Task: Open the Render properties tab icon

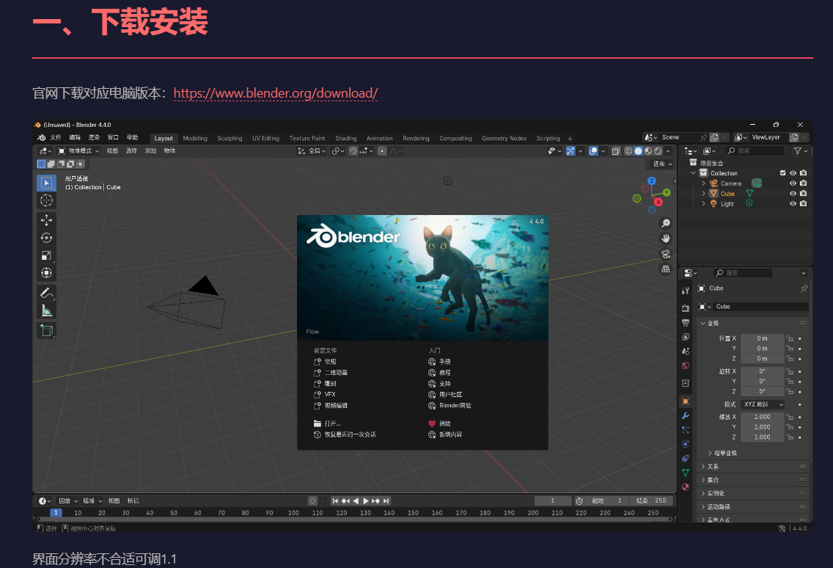Action: tap(686, 308)
